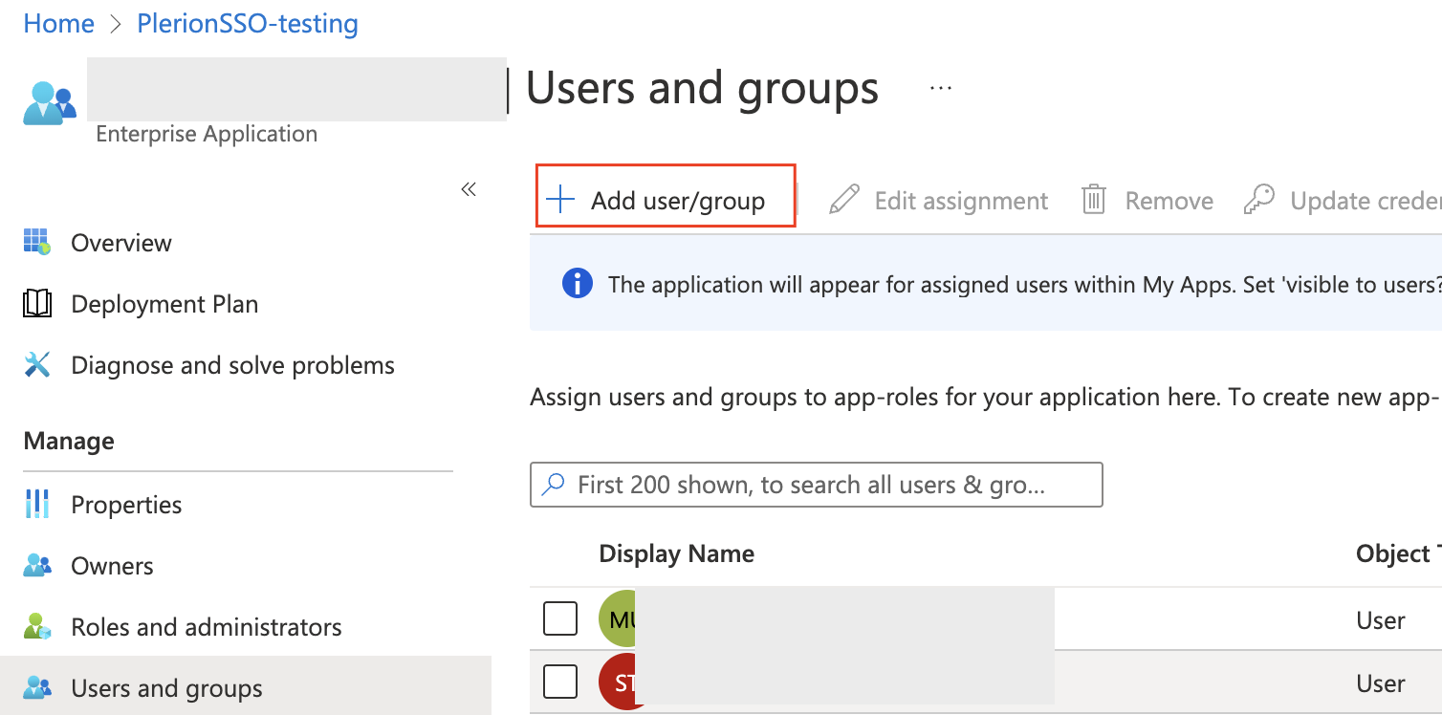1442x715 pixels.
Task: Click the Roles and administrators icon
Action: tap(37, 627)
